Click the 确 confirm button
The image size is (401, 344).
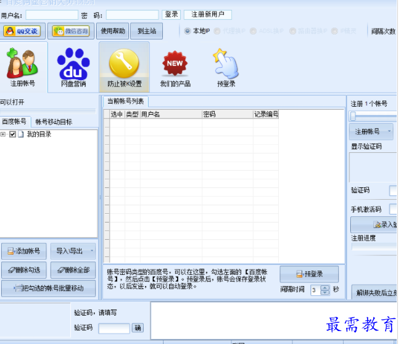[138, 328]
